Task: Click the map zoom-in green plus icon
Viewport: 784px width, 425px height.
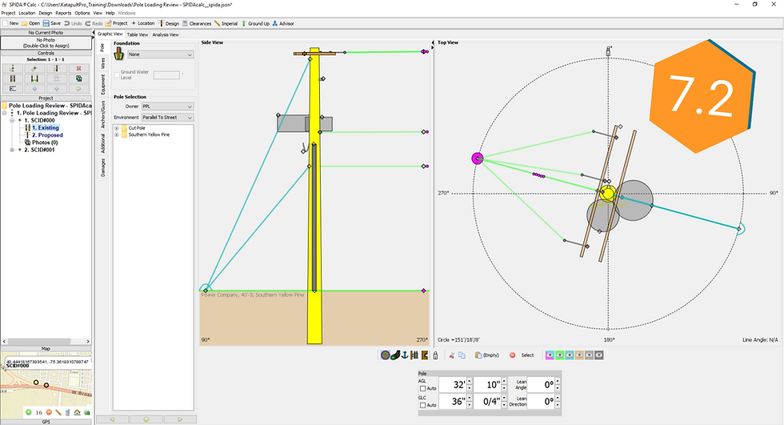Action: [x=29, y=412]
